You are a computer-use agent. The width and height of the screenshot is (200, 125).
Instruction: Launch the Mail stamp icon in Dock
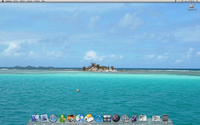click(x=44, y=118)
